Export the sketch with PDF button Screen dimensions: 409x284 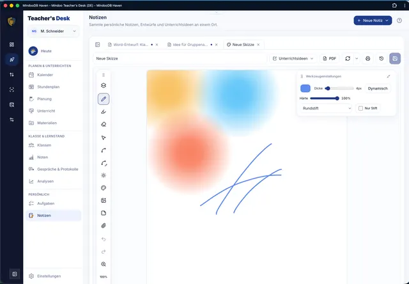330,58
